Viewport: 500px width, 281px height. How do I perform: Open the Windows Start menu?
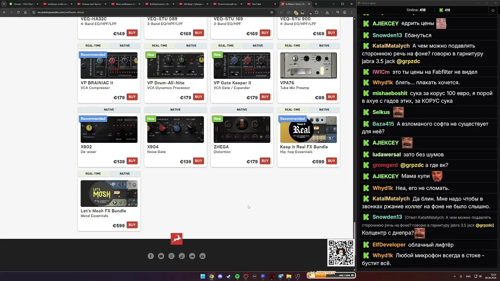203,276
